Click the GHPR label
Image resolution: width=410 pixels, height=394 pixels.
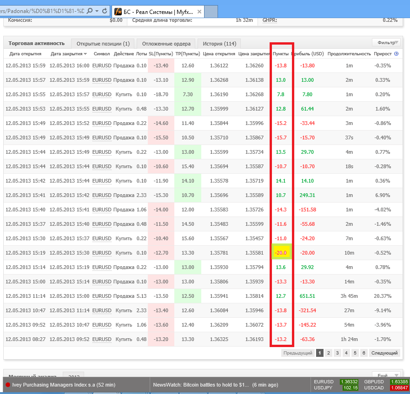(270, 20)
